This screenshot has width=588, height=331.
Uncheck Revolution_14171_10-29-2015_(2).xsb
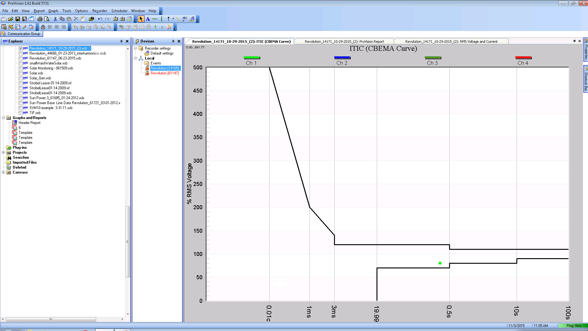coord(20,48)
